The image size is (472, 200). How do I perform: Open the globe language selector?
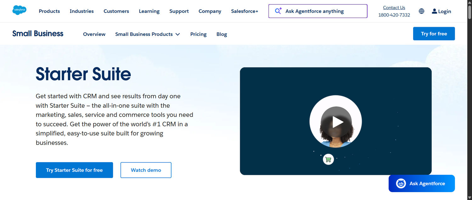tap(421, 11)
